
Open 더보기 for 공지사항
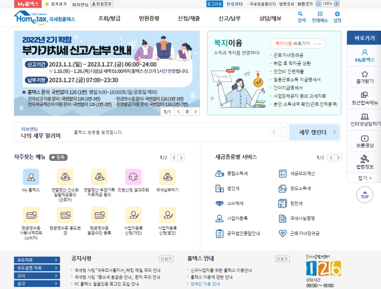point(166,259)
